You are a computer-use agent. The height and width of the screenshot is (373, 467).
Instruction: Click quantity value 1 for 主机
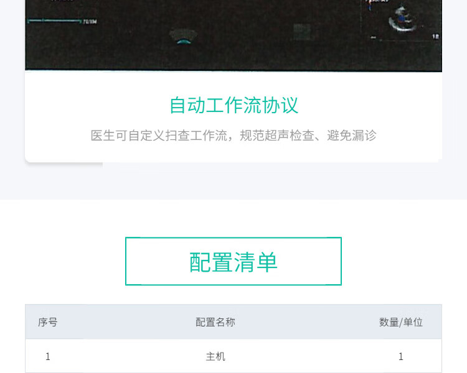[401, 356]
